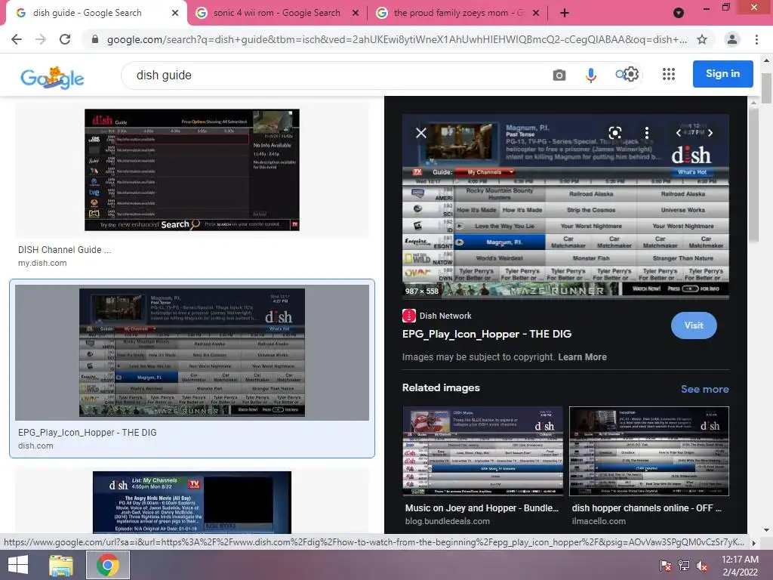Open the taskbar clock and date
The height and width of the screenshot is (580, 773).
(x=740, y=566)
